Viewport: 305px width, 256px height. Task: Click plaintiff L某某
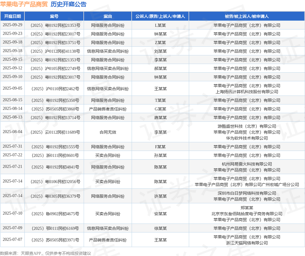(x=160, y=25)
